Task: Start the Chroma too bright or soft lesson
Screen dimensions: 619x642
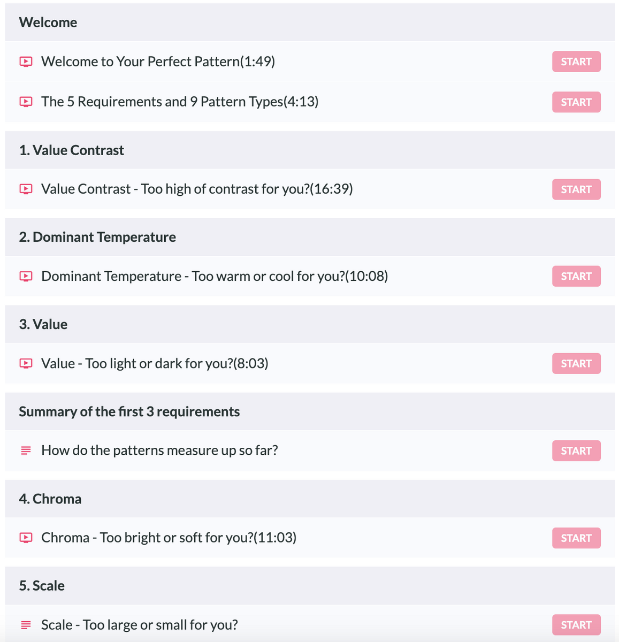Action: [576, 538]
